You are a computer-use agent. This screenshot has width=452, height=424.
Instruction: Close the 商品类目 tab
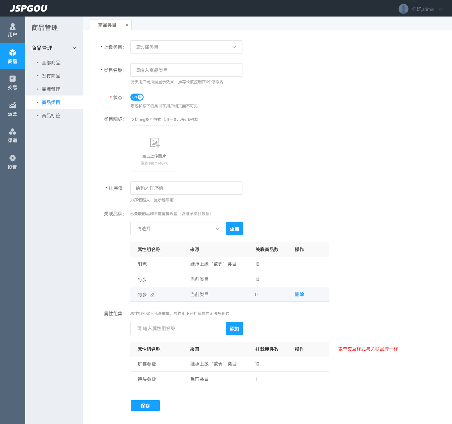click(x=127, y=25)
